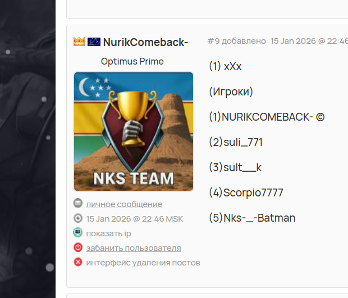Viewport: 348px width, 298px height.
Task: Click the Nks-_-Batman player entry
Action: point(253,218)
